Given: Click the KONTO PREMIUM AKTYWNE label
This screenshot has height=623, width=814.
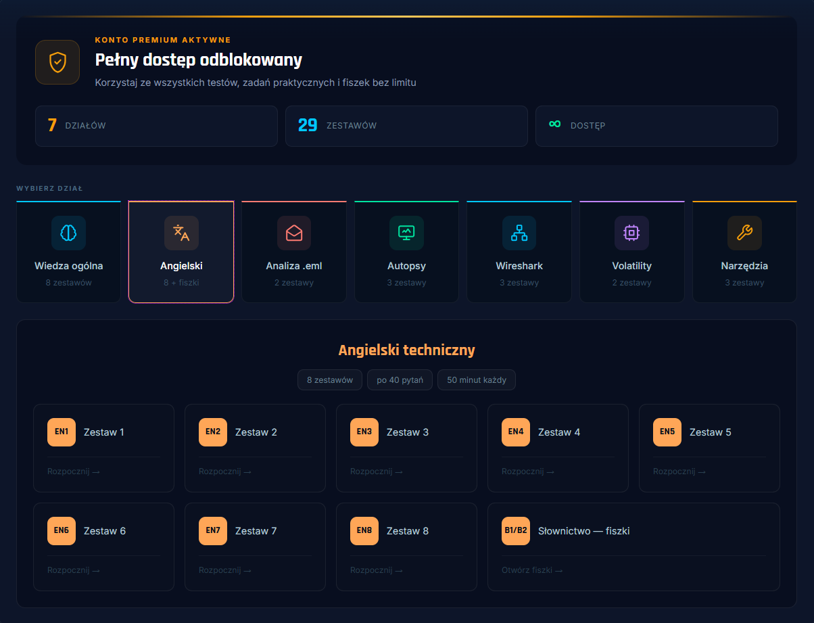Looking at the screenshot, I should [163, 41].
